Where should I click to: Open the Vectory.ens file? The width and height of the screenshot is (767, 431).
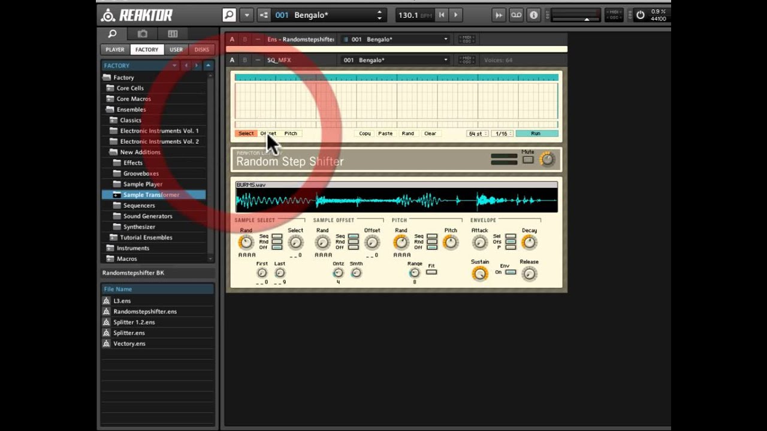click(129, 344)
